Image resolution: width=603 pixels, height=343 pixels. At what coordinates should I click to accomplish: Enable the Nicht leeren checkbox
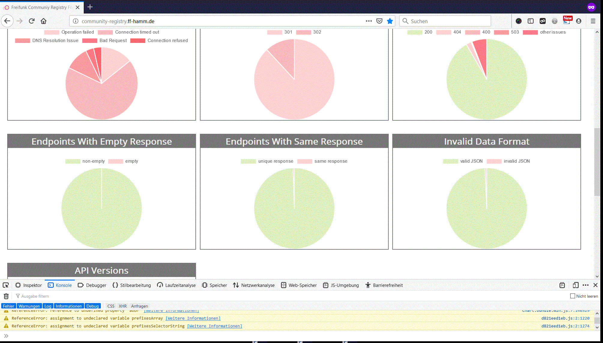point(573,296)
